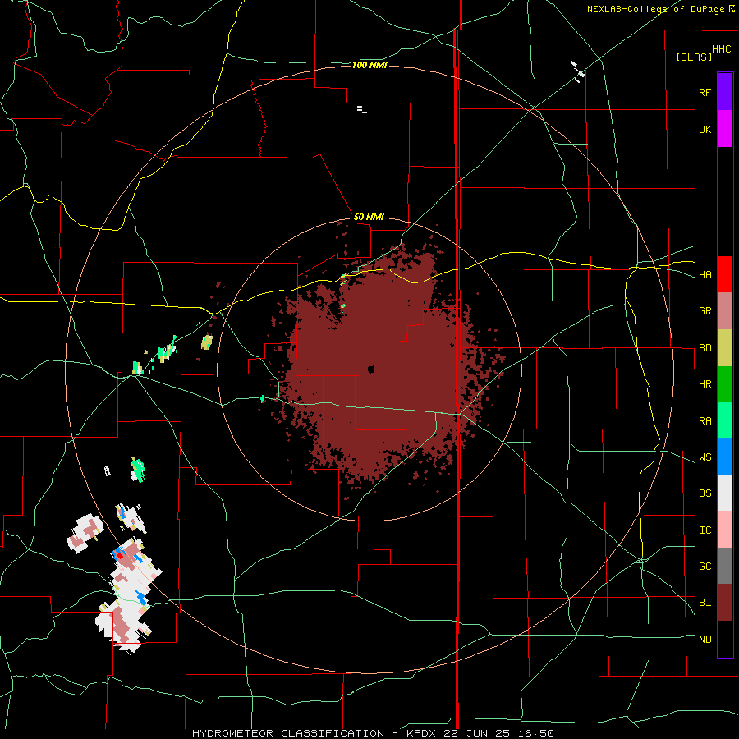Click the DS white legend swatch

click(725, 493)
